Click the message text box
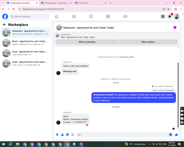 click(x=123, y=135)
